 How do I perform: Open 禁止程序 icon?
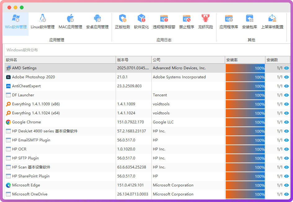point(187,18)
